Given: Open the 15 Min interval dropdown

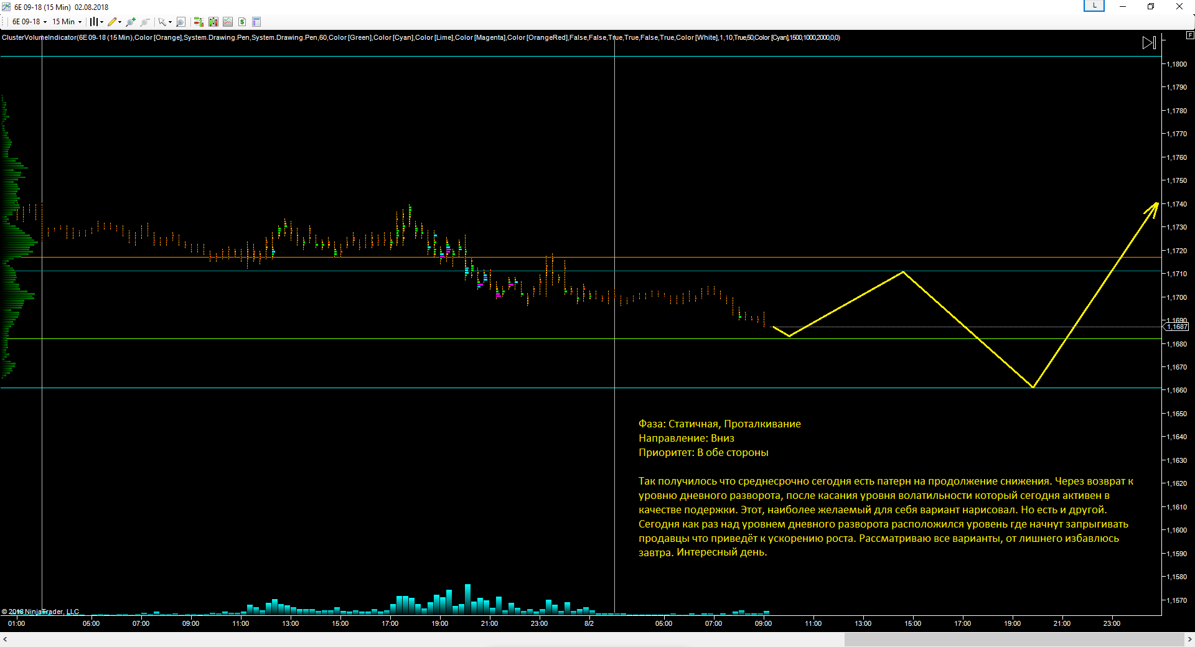Looking at the screenshot, I should tap(67, 22).
